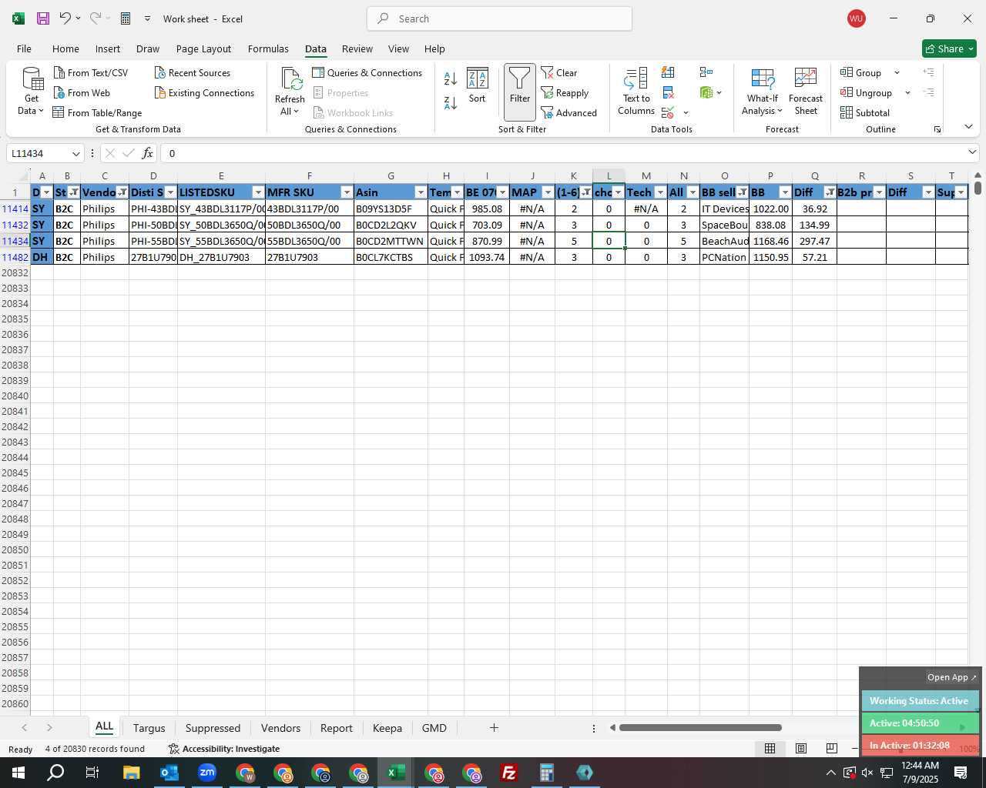
Task: Open File Explorer from taskbar
Action: tap(131, 773)
